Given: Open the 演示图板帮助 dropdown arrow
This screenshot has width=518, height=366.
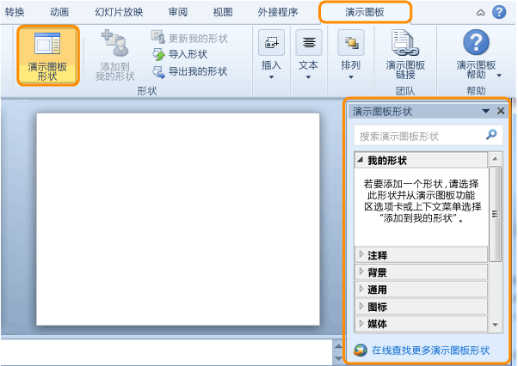Looking at the screenshot, I should click(x=499, y=76).
